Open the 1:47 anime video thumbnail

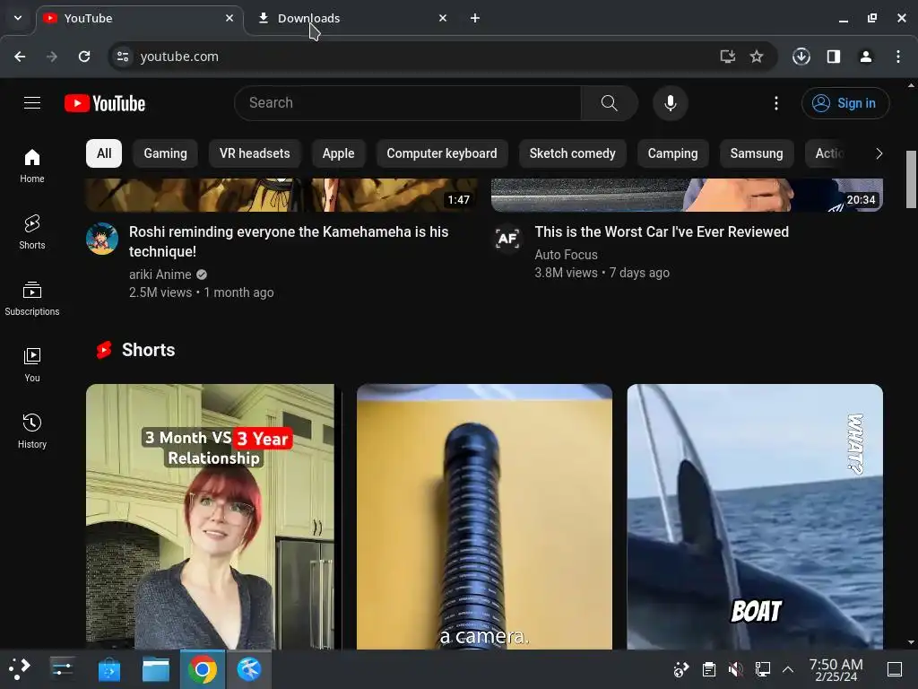281,195
